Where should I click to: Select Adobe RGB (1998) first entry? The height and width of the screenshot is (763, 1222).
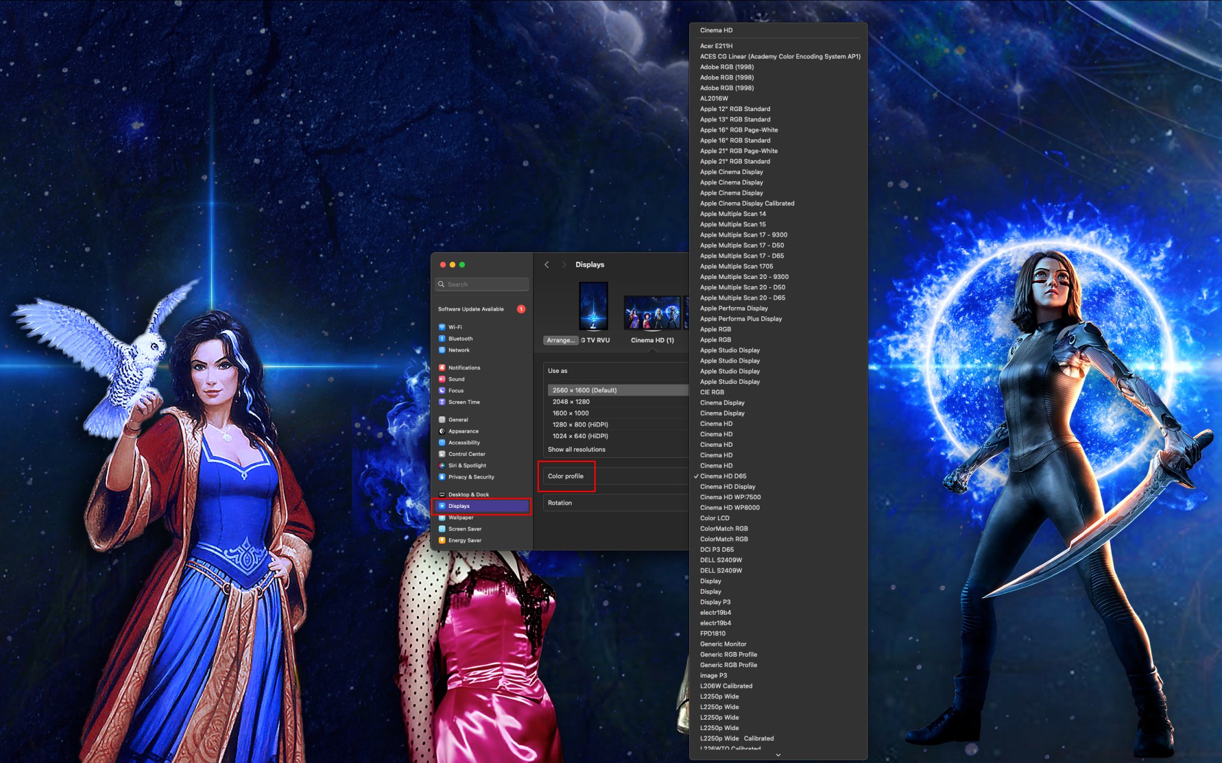pyautogui.click(x=726, y=67)
